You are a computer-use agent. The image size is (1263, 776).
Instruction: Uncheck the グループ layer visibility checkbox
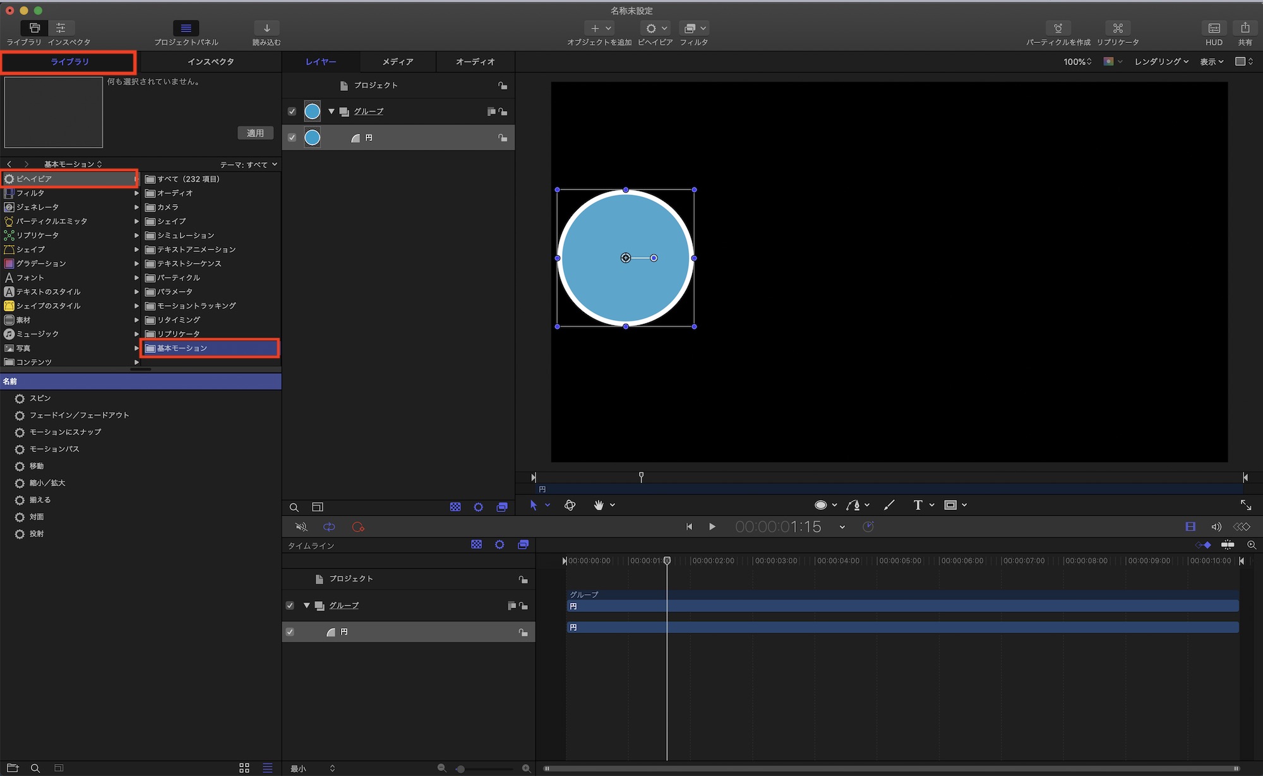coord(292,112)
